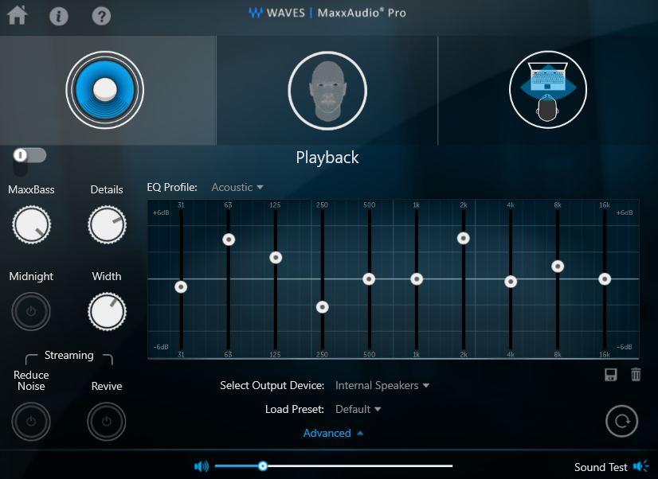Image resolution: width=658 pixels, height=479 pixels.
Task: Select the Playback speaker tab icon
Action: (x=105, y=90)
